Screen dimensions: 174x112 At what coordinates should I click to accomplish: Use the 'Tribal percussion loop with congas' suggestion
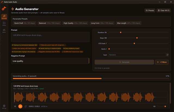tap(52, 45)
